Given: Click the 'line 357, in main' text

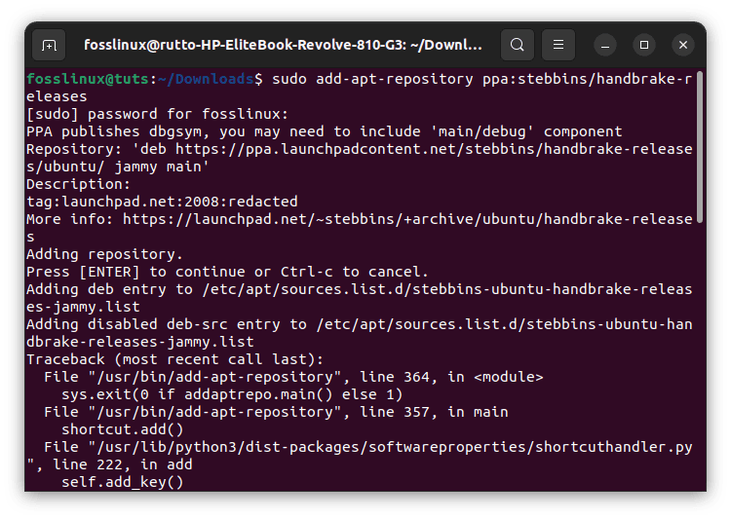Looking at the screenshot, I should click(x=434, y=412).
